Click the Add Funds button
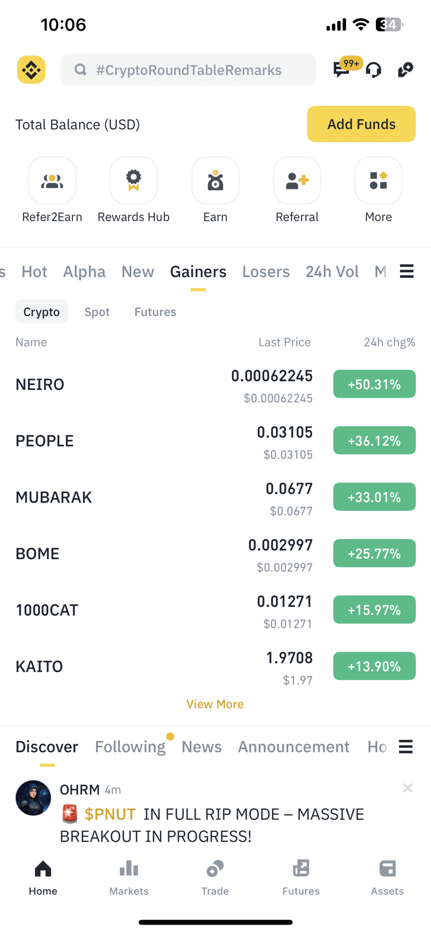Image resolution: width=431 pixels, height=933 pixels. (x=361, y=124)
